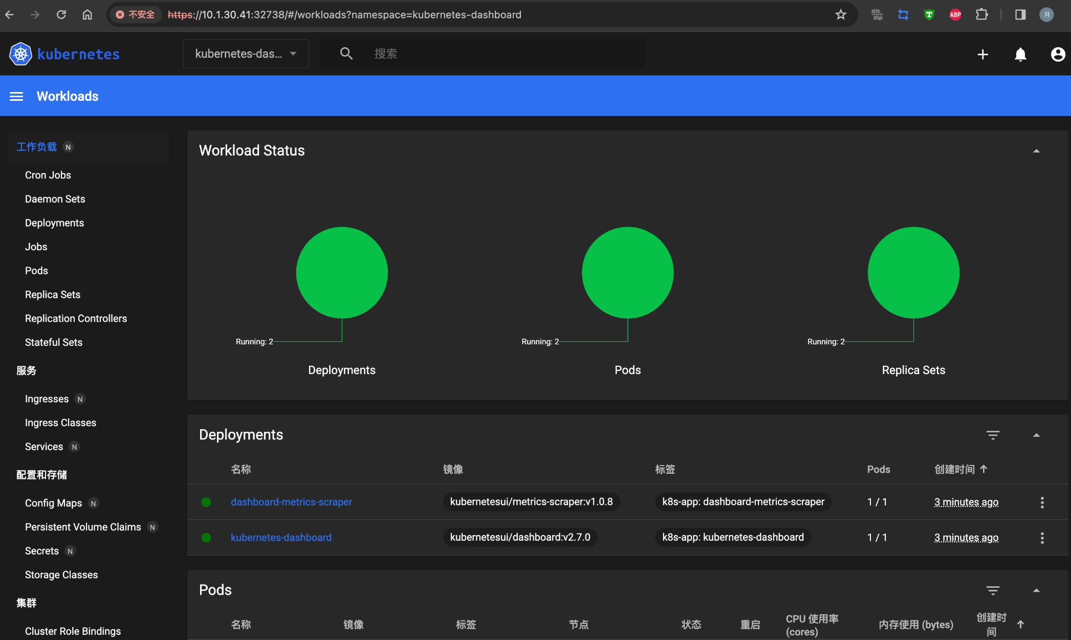Click k8s-app: dashboard-metrics-scraper label chip
This screenshot has height=640, width=1071.
coord(743,502)
